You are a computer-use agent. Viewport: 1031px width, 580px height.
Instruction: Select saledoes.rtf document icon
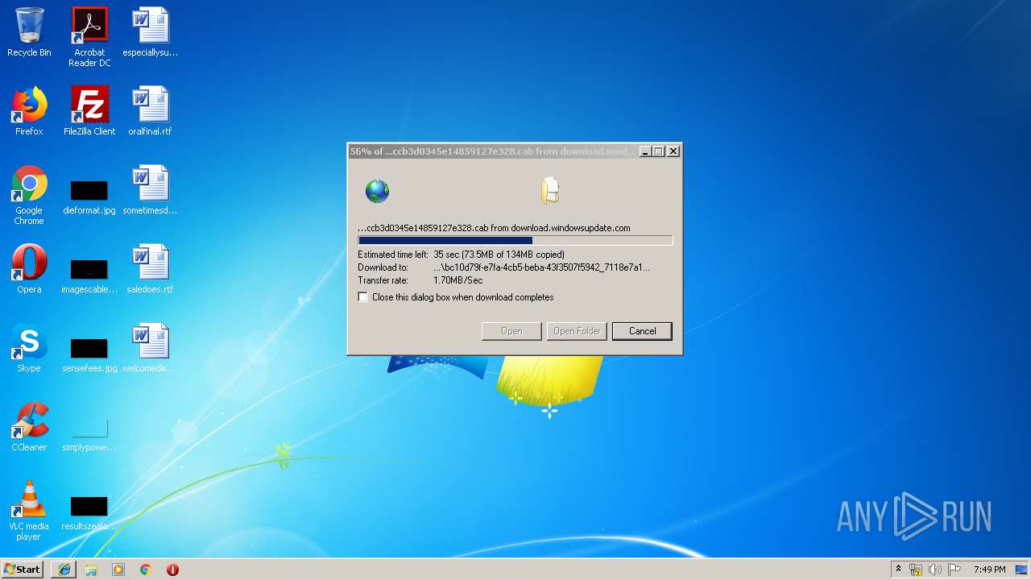coord(150,269)
